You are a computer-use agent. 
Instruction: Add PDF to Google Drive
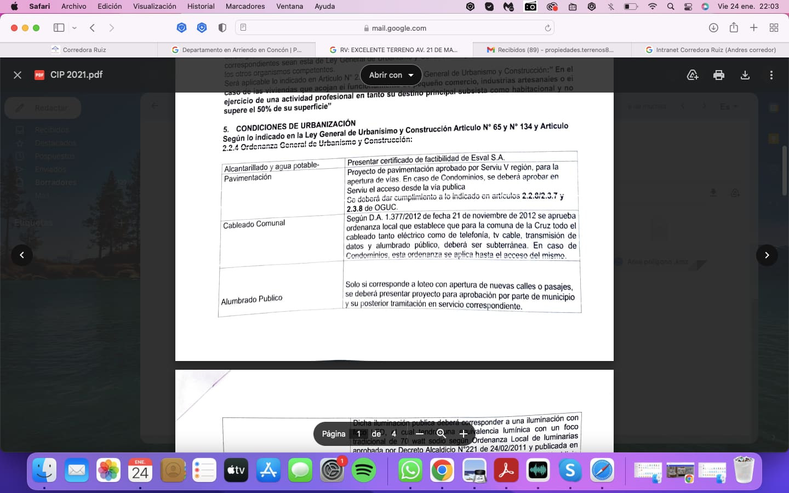[693, 75]
